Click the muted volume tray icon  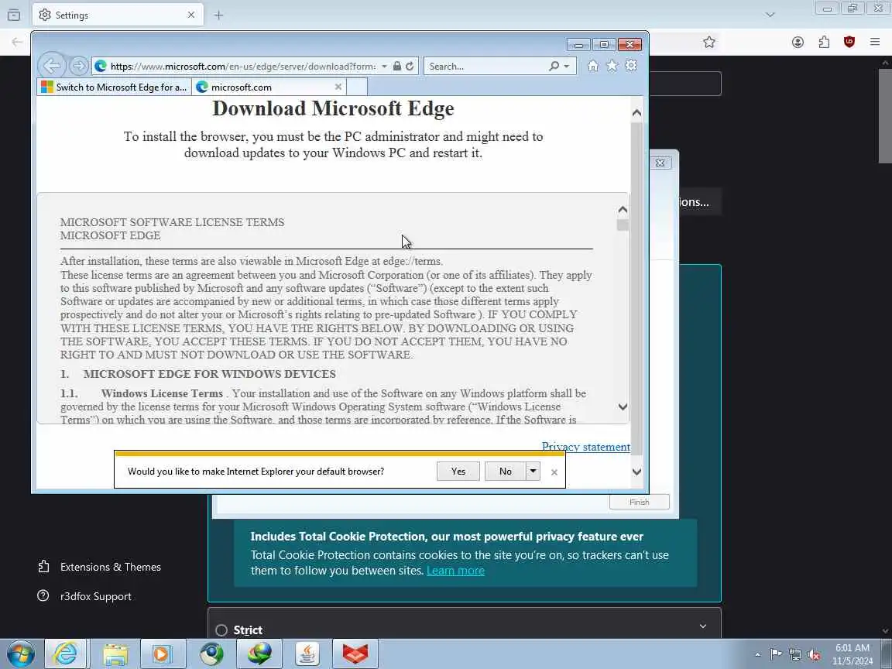pyautogui.click(x=814, y=655)
